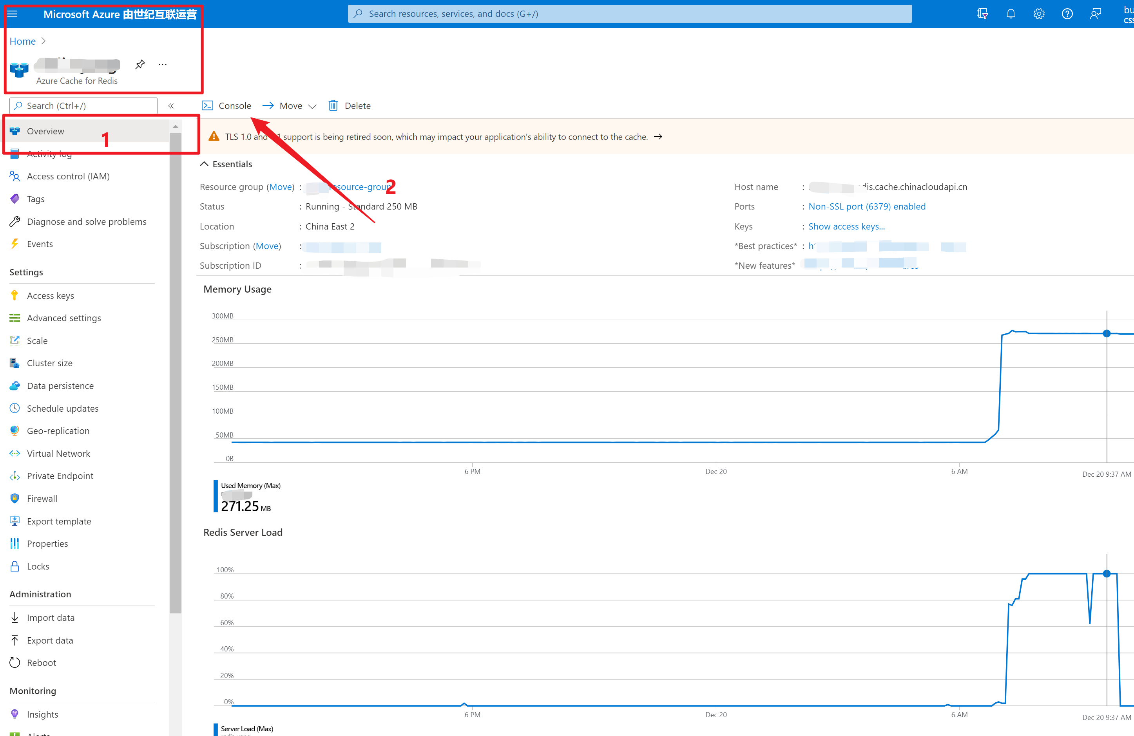Open portal settings gear icon
1134x736 pixels.
tap(1039, 14)
